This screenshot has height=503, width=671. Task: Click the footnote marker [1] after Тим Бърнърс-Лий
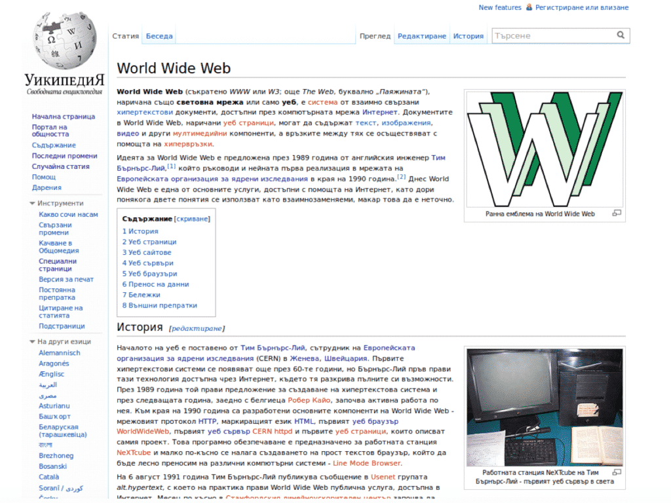coord(171,166)
